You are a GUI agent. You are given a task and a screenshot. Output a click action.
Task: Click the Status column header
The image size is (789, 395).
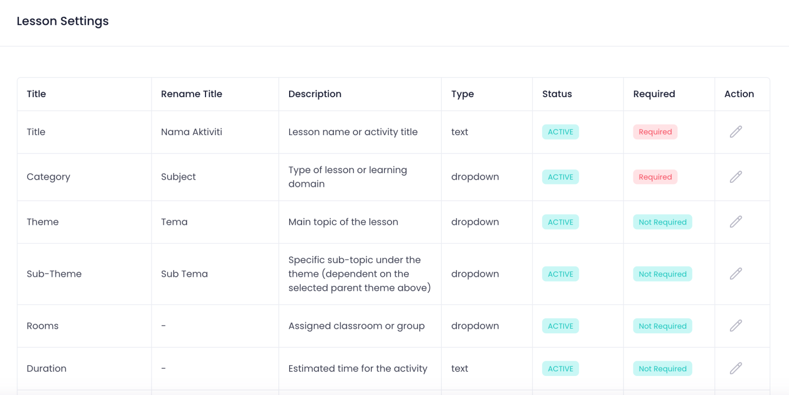point(557,94)
